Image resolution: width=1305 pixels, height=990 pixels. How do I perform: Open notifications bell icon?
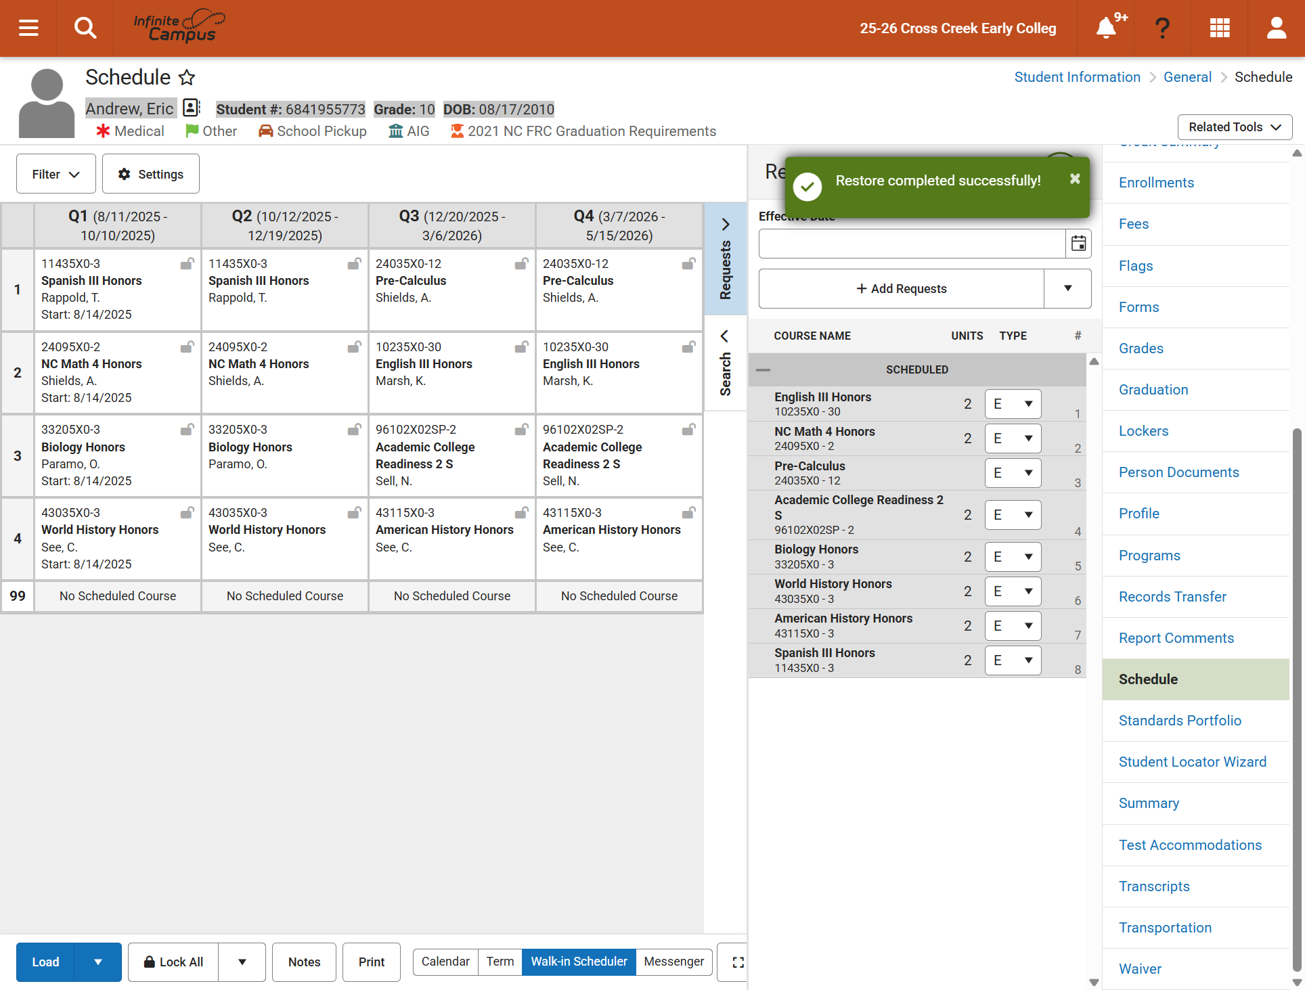pos(1106,28)
